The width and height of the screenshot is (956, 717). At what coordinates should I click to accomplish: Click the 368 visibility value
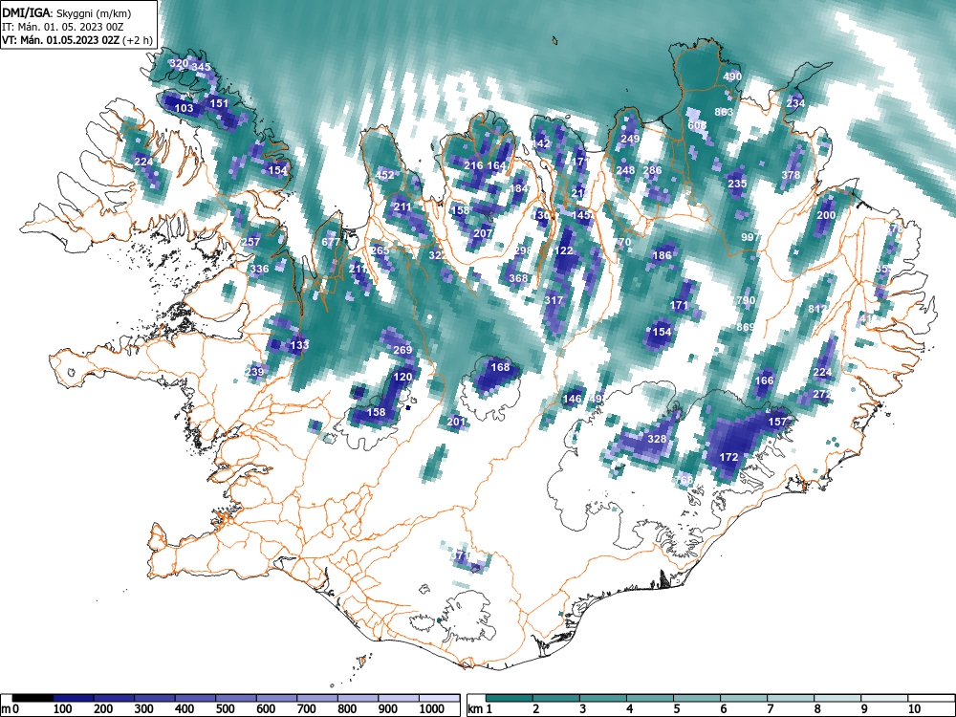(x=518, y=278)
